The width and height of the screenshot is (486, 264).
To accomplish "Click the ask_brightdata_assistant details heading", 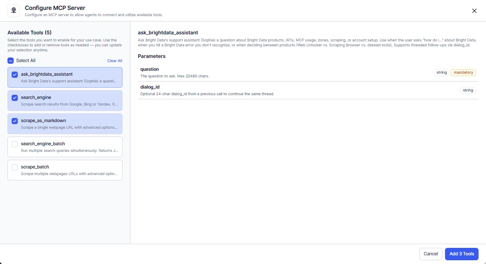I will click(x=168, y=33).
